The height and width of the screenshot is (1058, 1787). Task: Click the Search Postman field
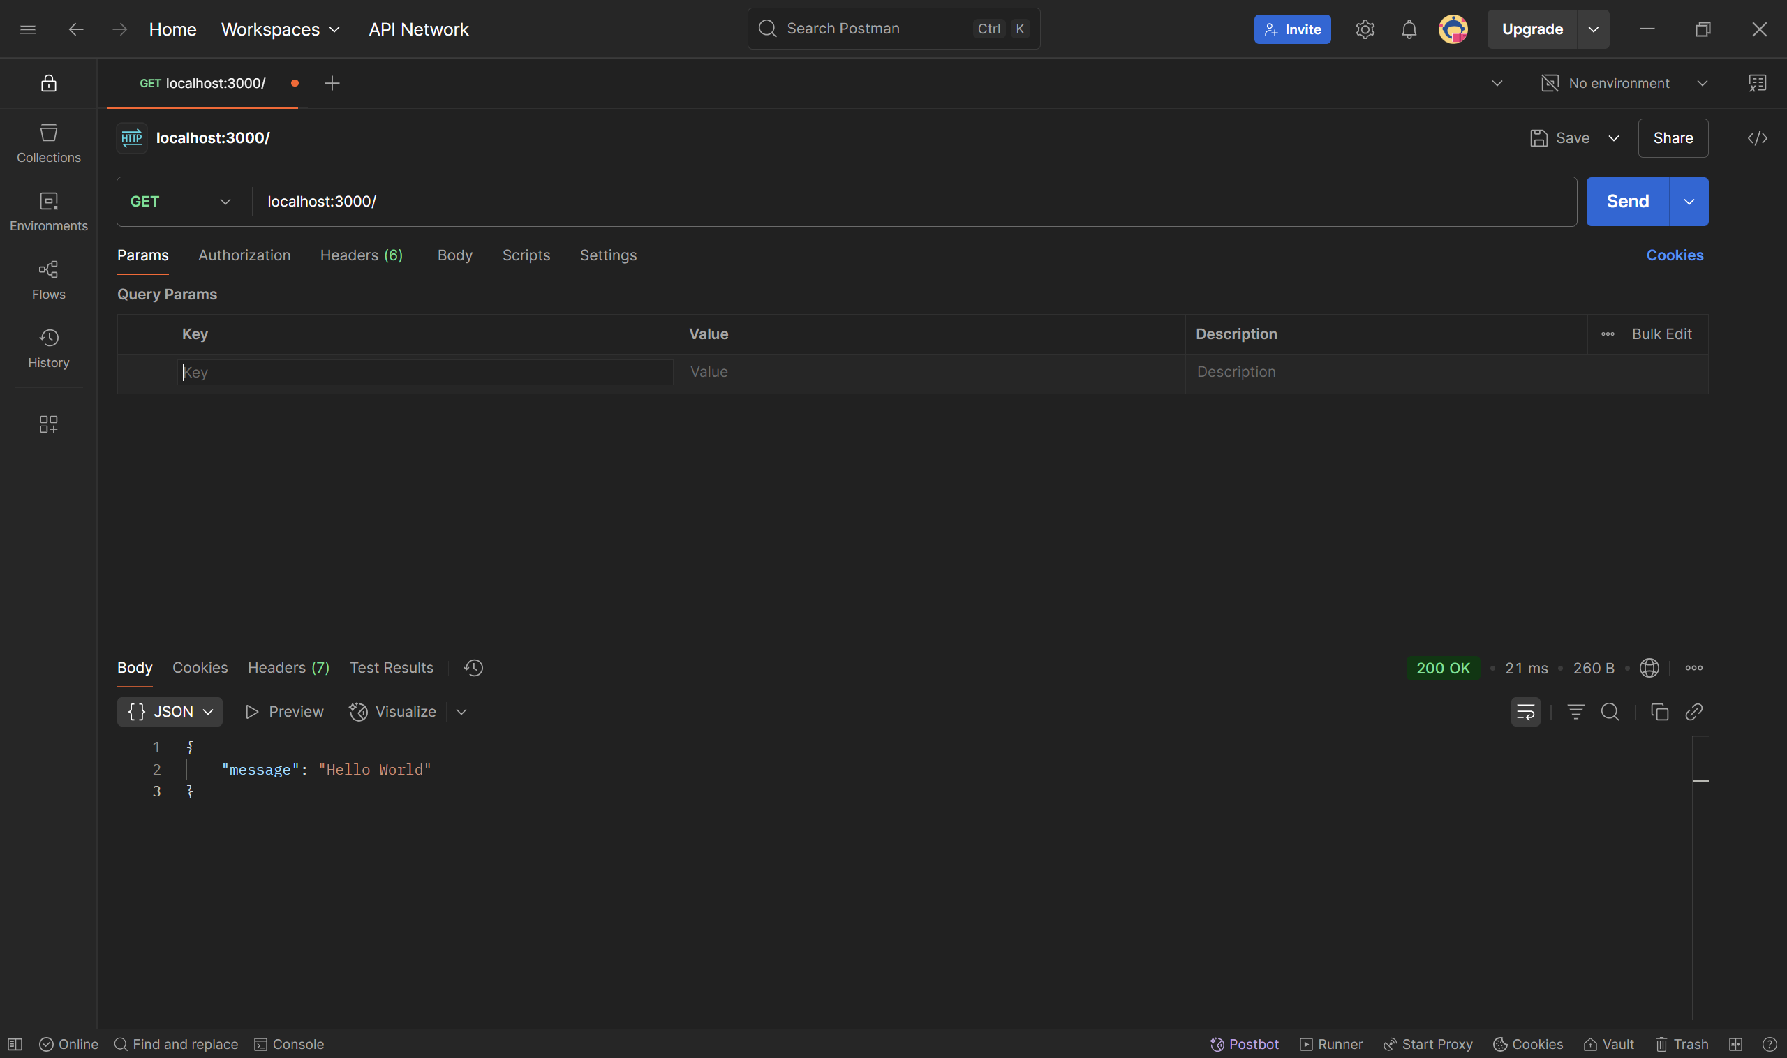[x=893, y=29]
